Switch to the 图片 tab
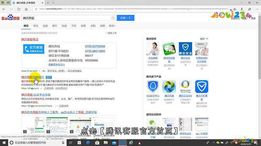 (54, 26)
